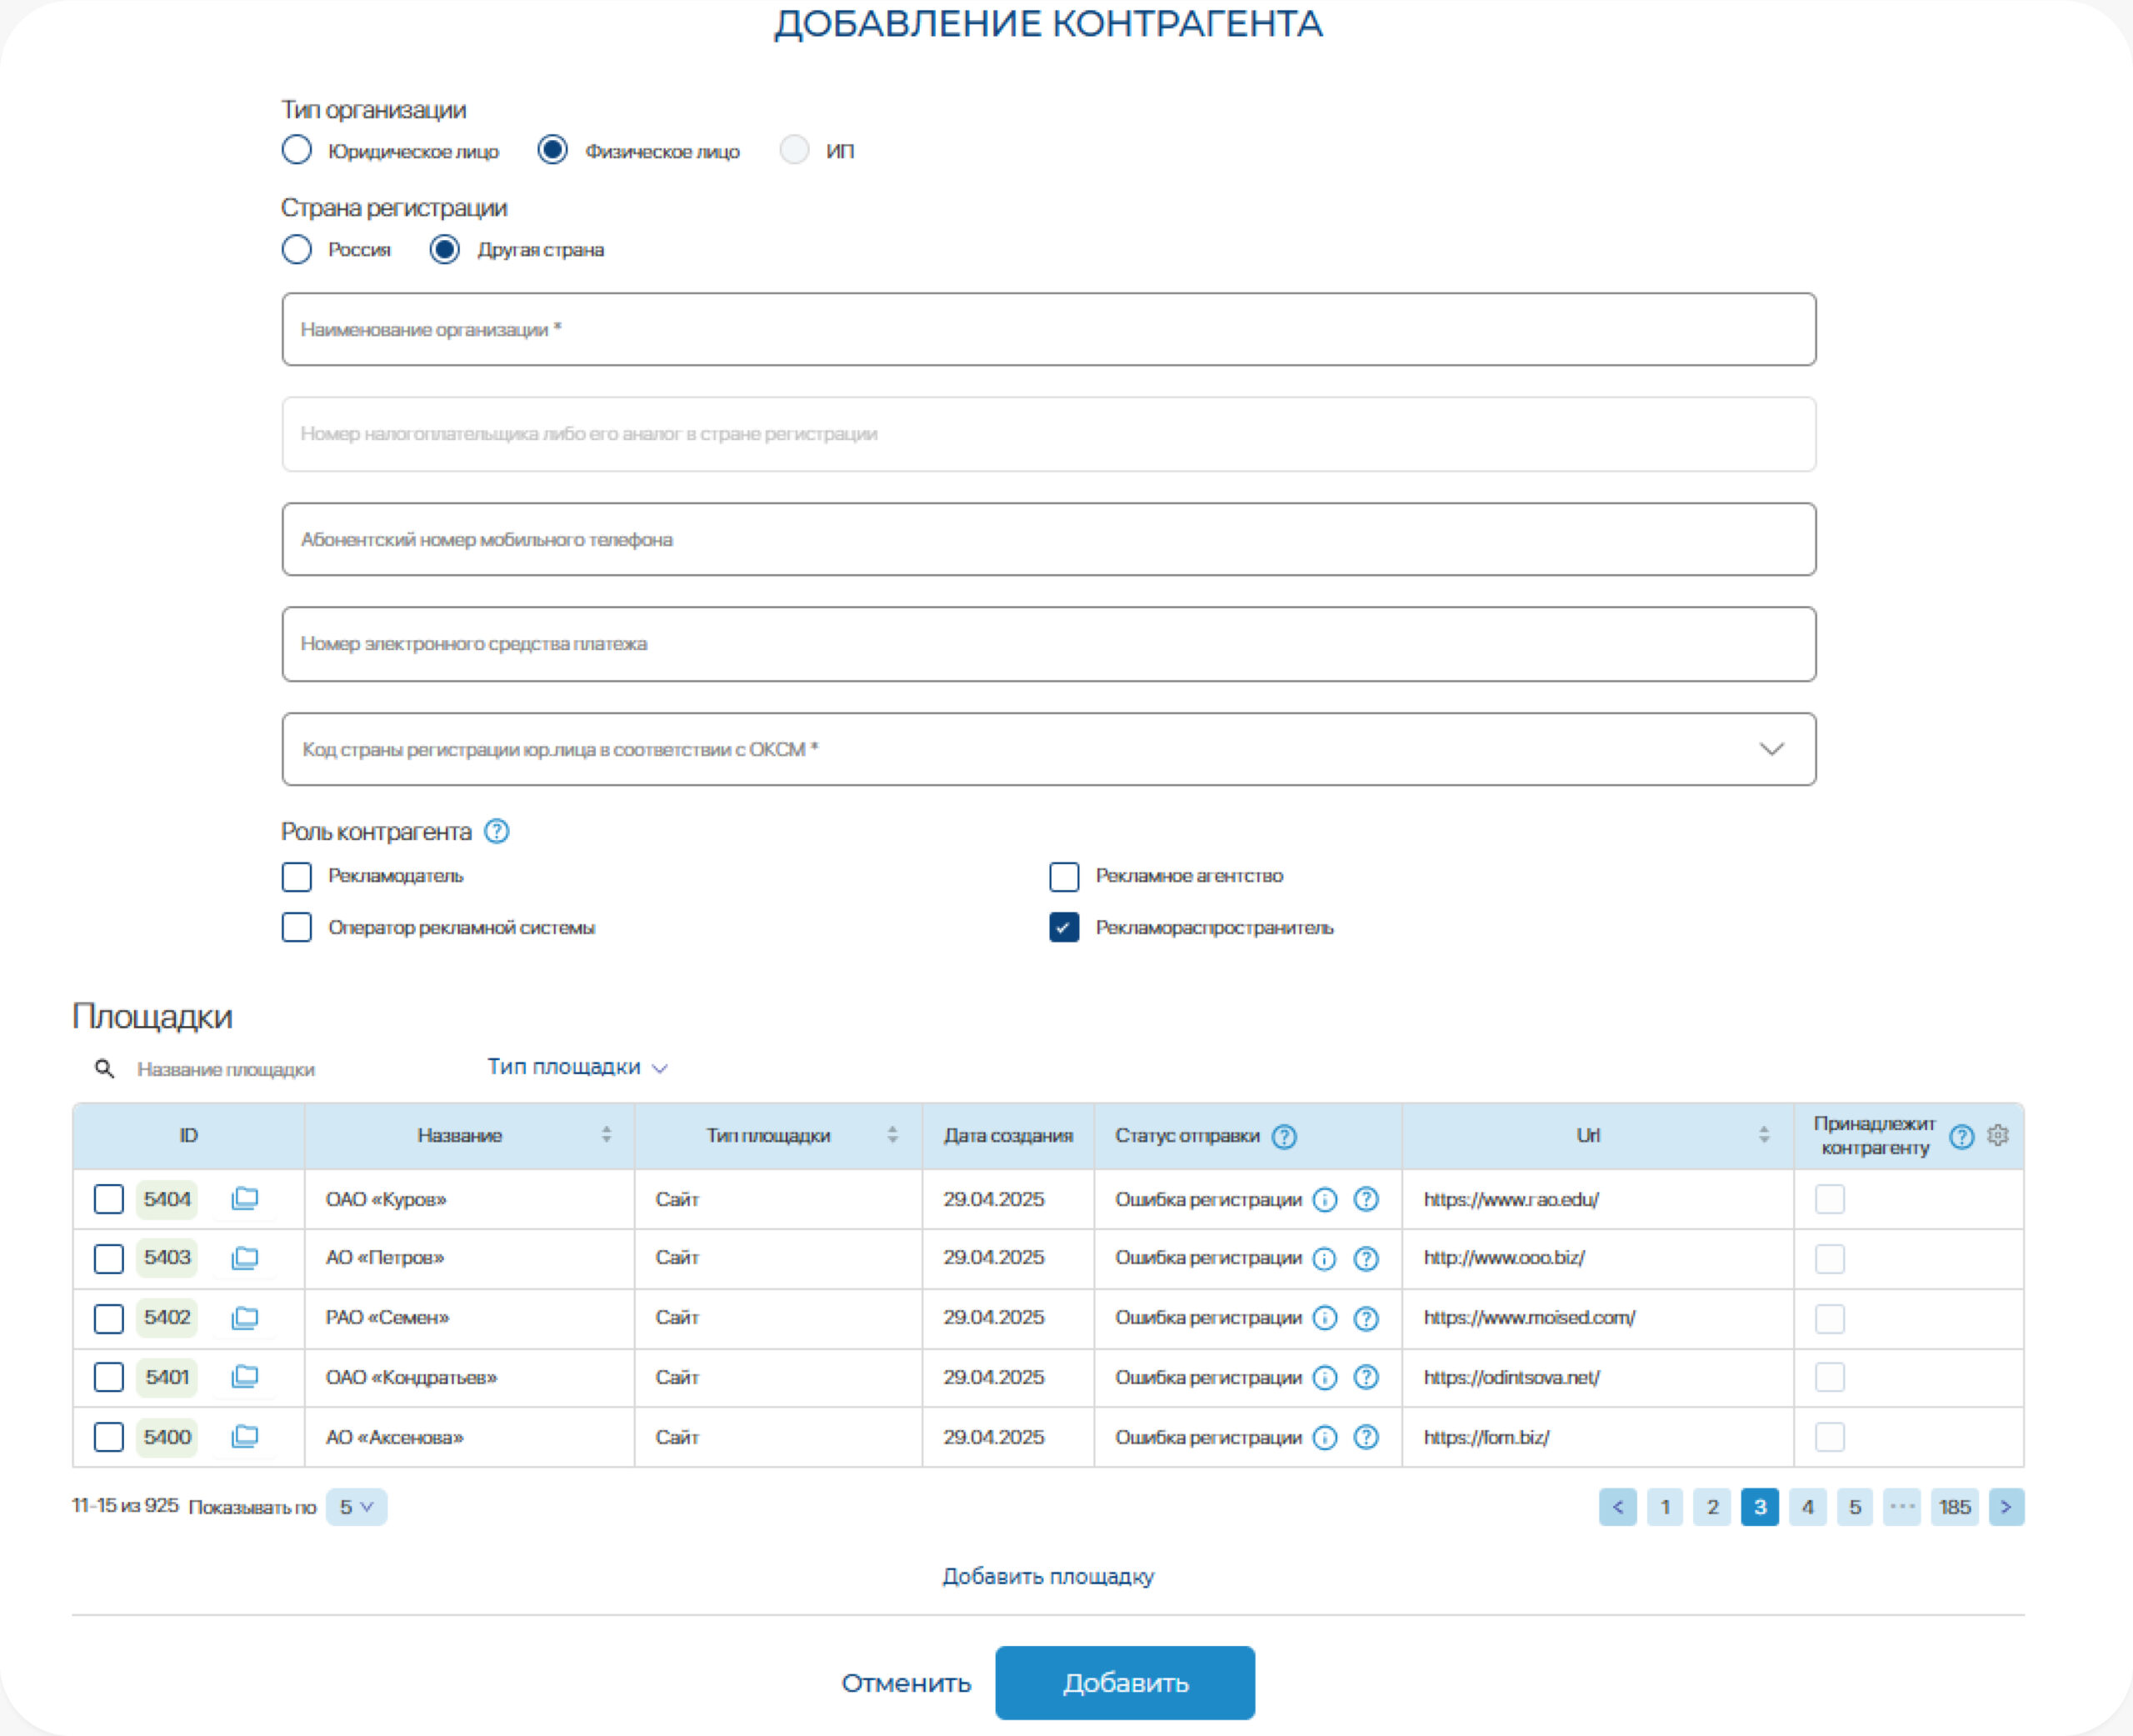Click search magnifier icon in Площадки
The width and height of the screenshot is (2133, 1736).
pos(104,1069)
